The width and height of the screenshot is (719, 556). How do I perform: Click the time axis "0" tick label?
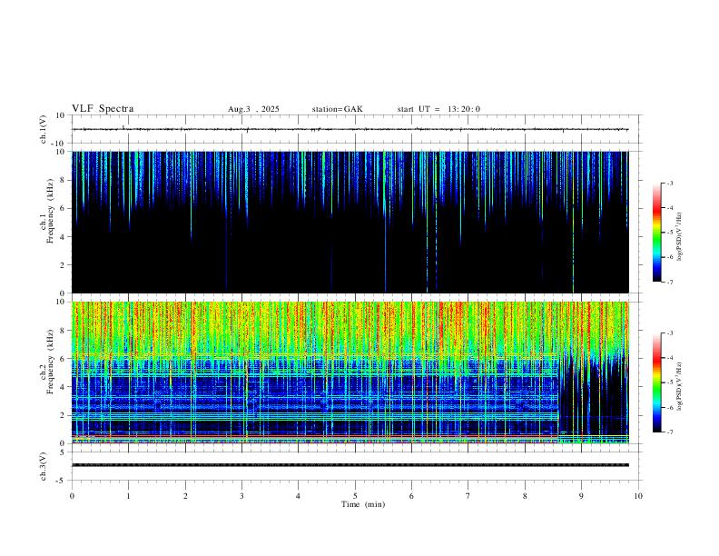point(72,496)
